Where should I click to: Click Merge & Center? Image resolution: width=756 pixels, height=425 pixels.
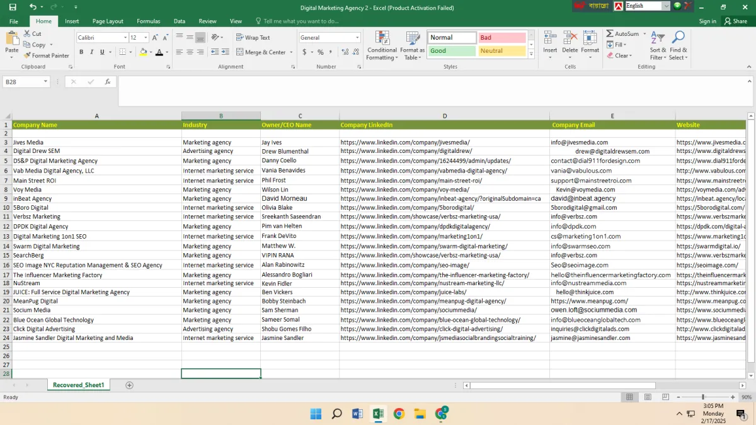click(x=261, y=52)
